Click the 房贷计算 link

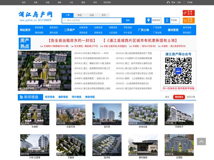191,97
